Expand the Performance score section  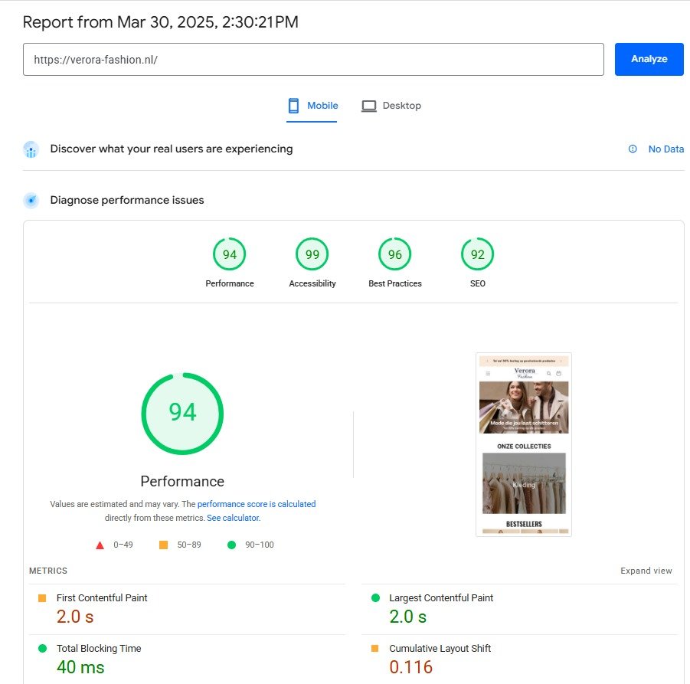coord(181,413)
